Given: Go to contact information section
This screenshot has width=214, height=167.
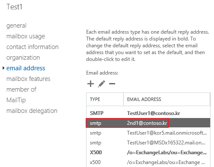Looking at the screenshot, I should point(32,47).
